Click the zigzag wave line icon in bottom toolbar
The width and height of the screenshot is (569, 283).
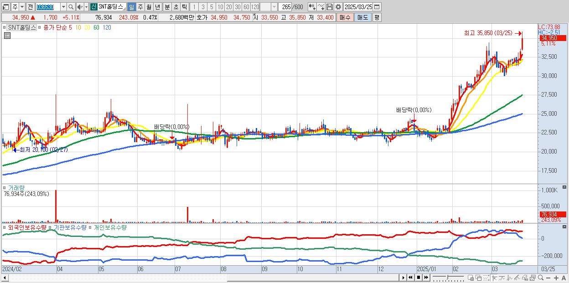pyautogui.click(x=510, y=278)
